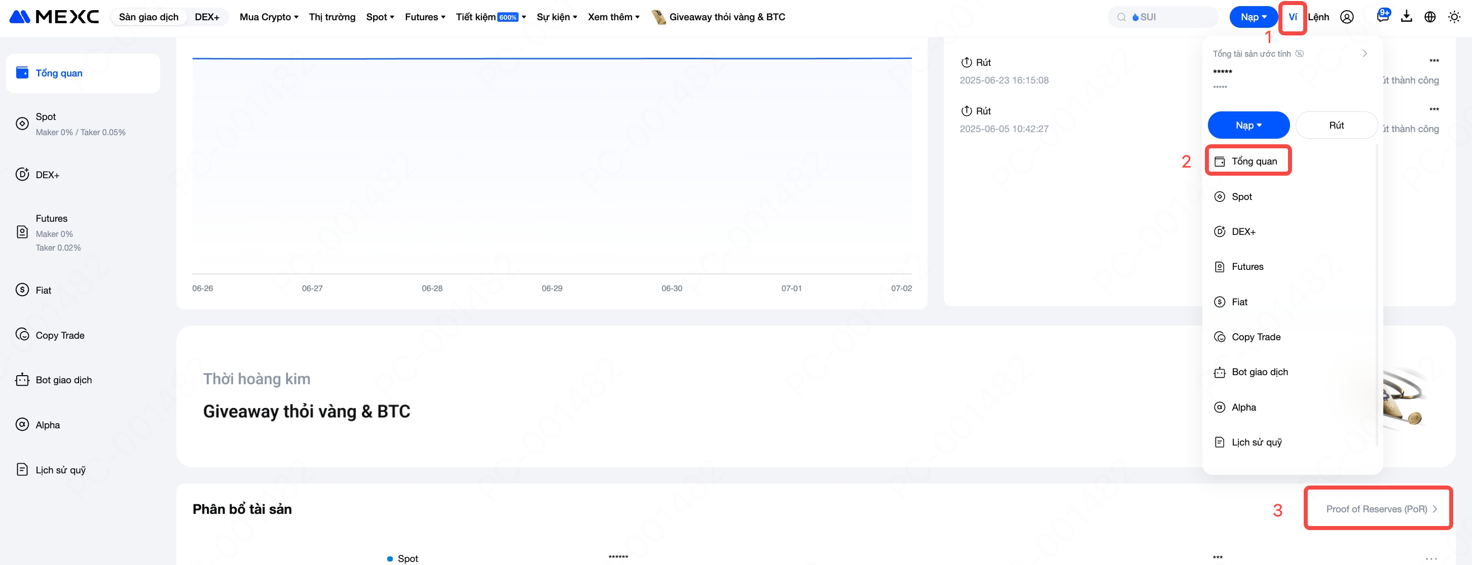Select DEX+ in wallet dropdown menu
The height and width of the screenshot is (565, 1472).
click(x=1292, y=232)
